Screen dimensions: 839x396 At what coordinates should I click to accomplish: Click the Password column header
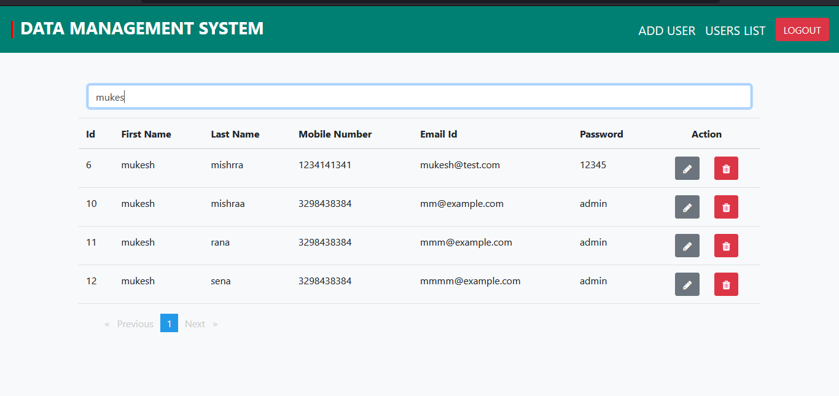(x=601, y=134)
